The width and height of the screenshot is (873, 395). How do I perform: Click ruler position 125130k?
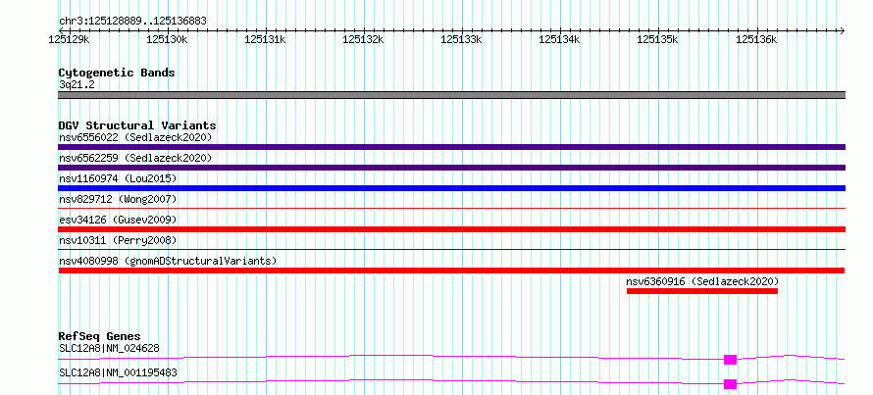pyautogui.click(x=167, y=39)
